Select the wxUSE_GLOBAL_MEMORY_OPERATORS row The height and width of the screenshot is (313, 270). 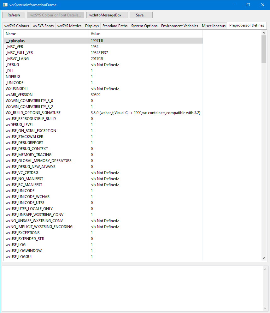103,161
